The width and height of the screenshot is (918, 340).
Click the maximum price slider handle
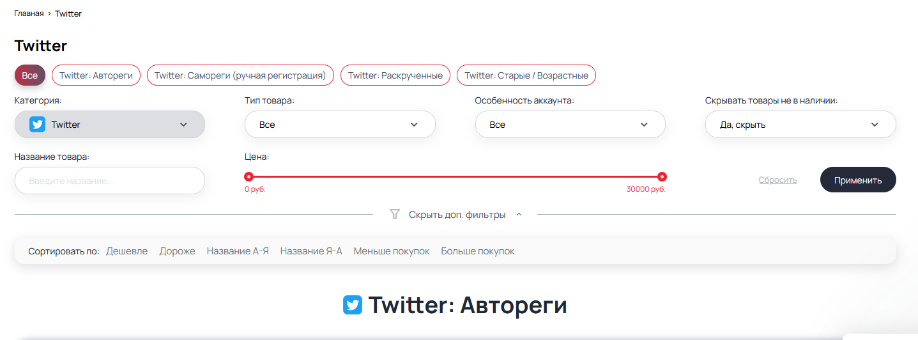(662, 177)
